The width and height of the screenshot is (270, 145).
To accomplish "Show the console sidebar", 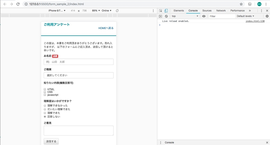I will [x=161, y=16].
